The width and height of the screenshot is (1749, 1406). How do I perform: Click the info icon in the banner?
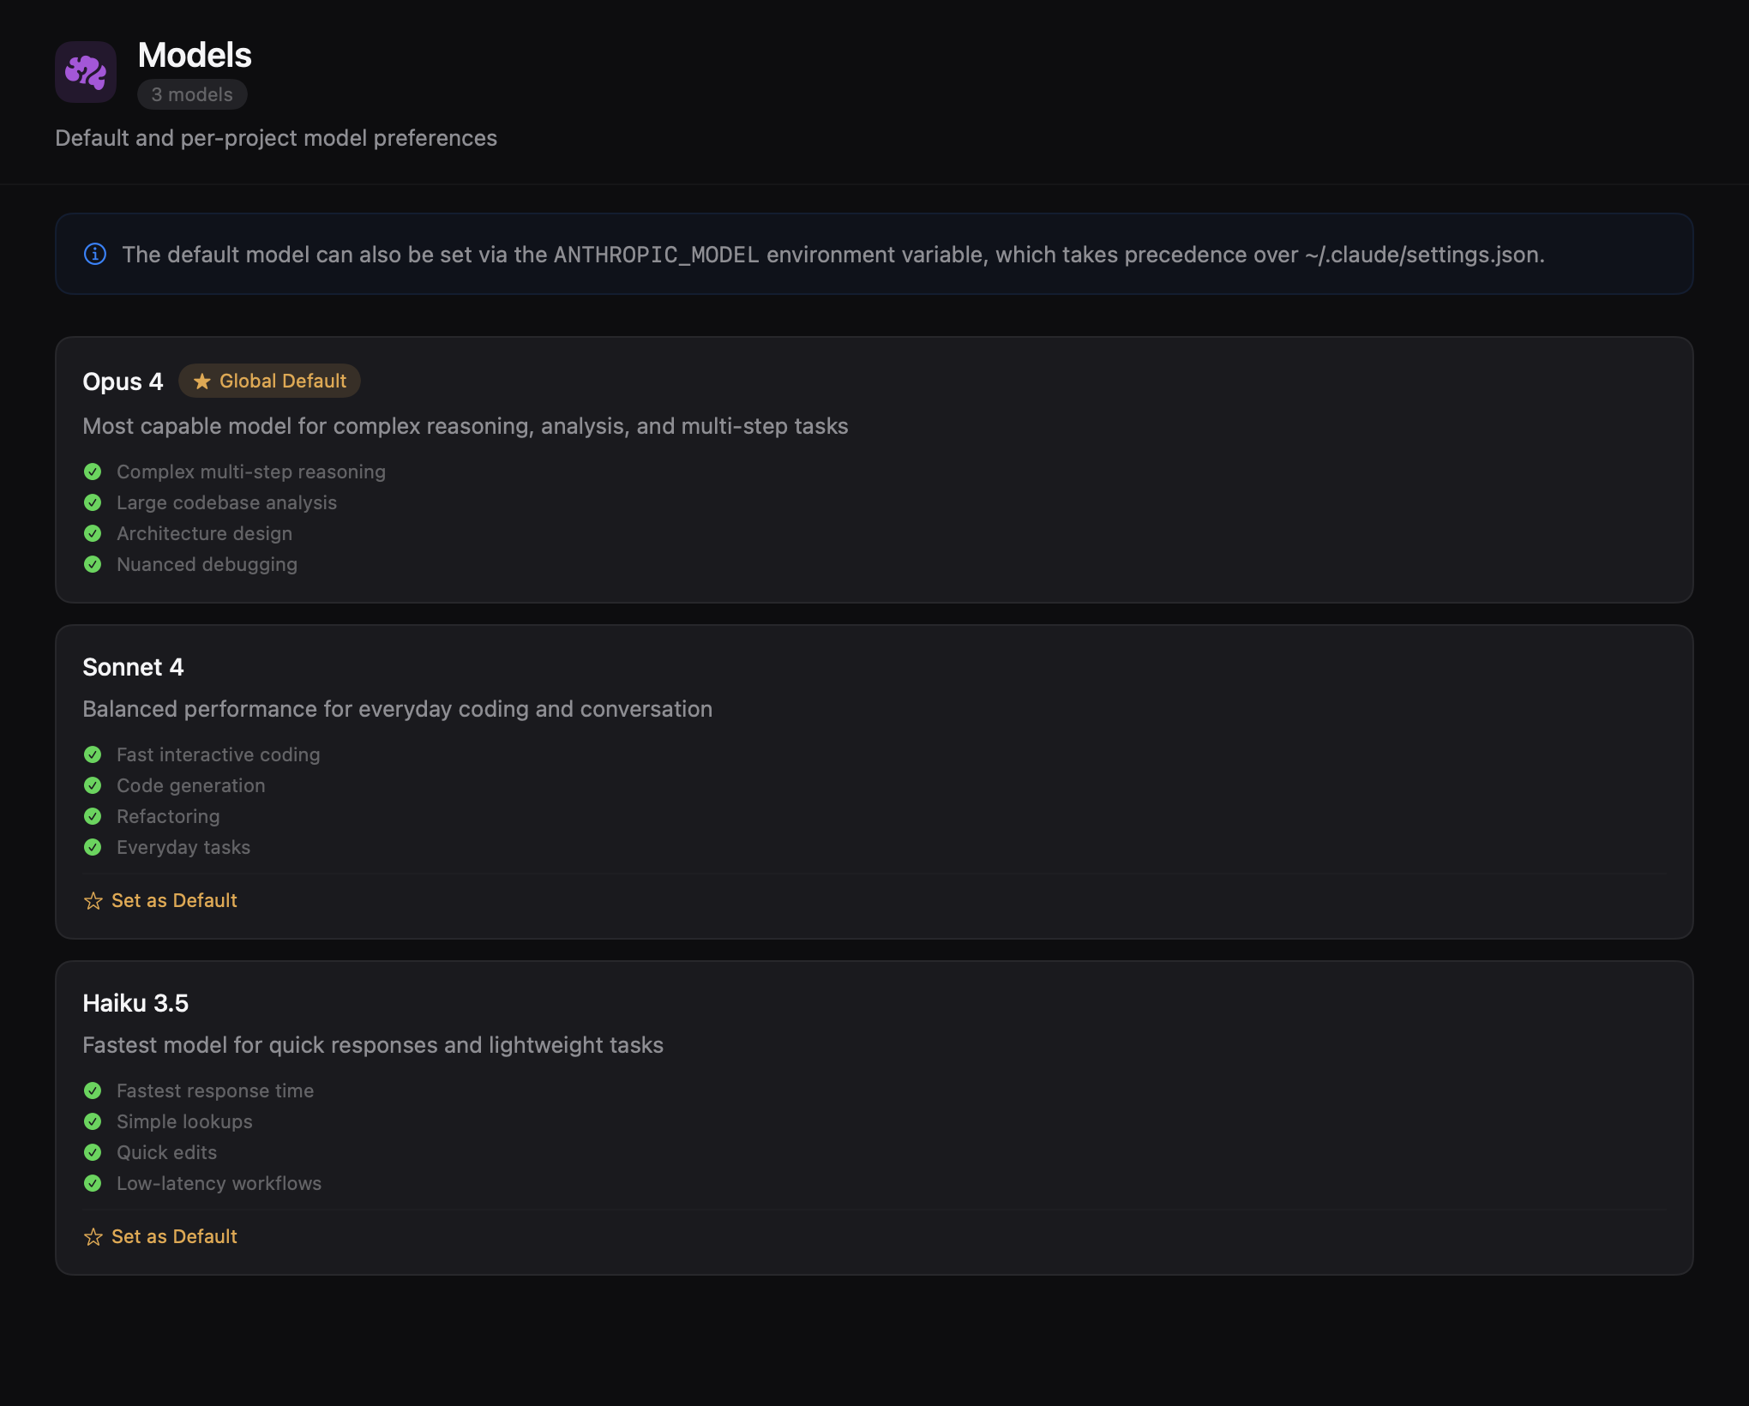point(95,254)
